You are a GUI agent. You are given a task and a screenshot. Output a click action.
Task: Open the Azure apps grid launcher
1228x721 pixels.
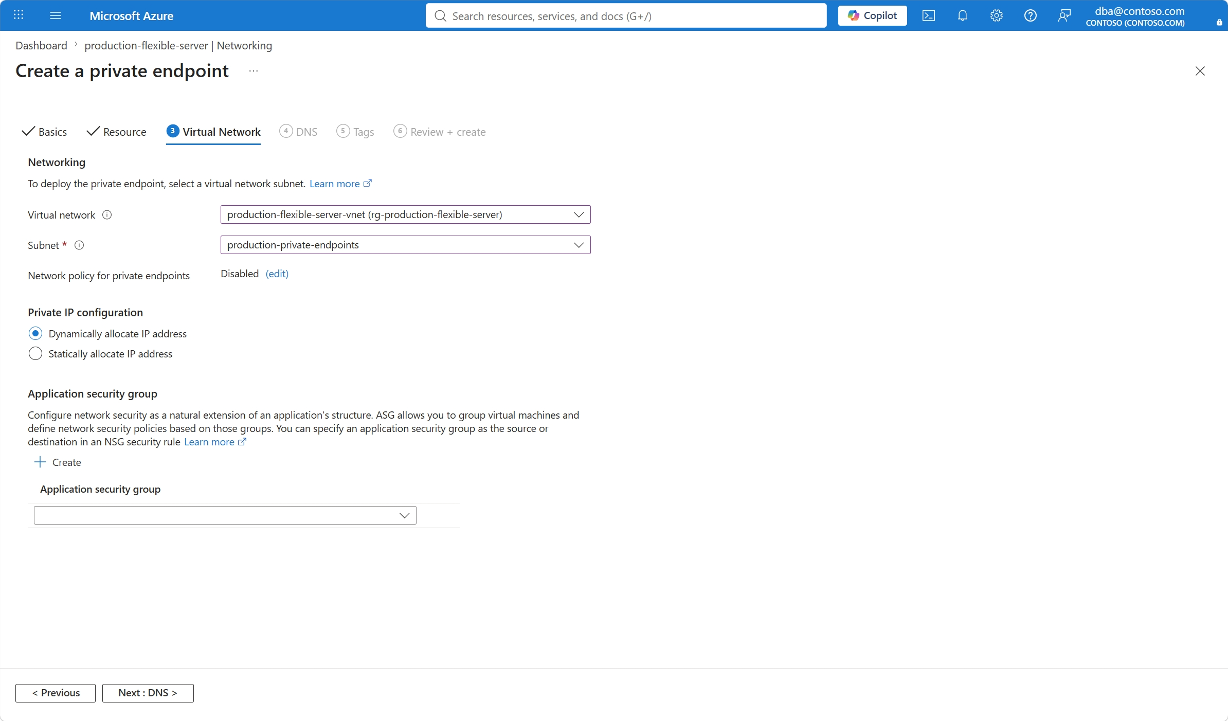click(19, 15)
